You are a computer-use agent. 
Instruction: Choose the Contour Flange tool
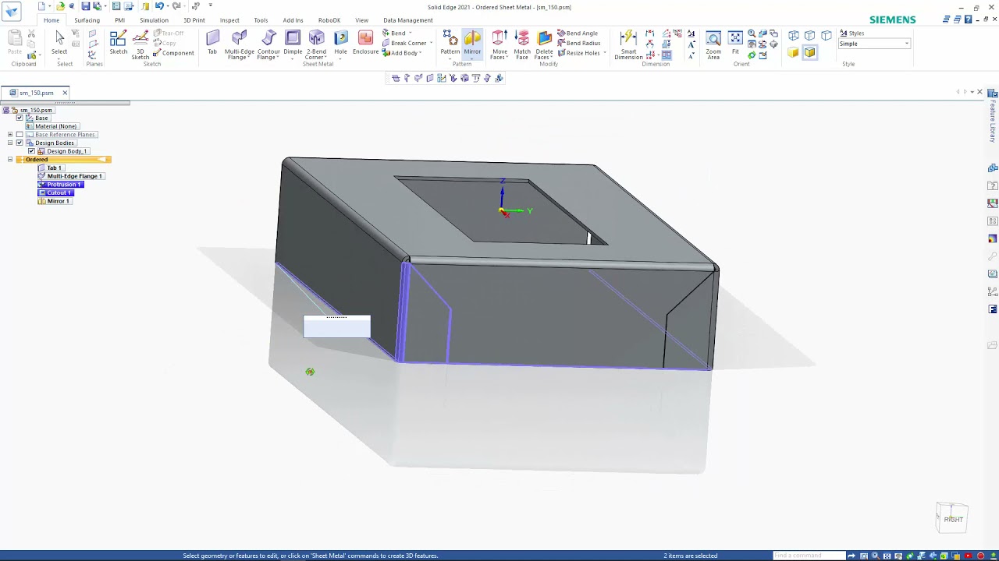(x=268, y=44)
